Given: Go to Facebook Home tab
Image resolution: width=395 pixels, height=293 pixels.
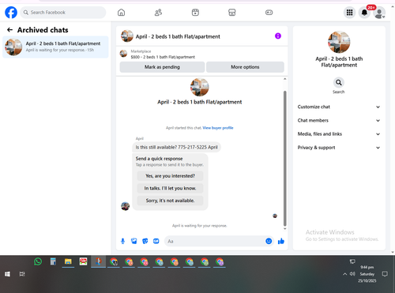Looking at the screenshot, I should pos(121,13).
